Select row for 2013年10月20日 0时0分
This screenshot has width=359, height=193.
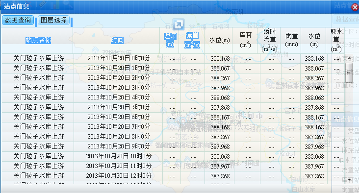click(173, 59)
